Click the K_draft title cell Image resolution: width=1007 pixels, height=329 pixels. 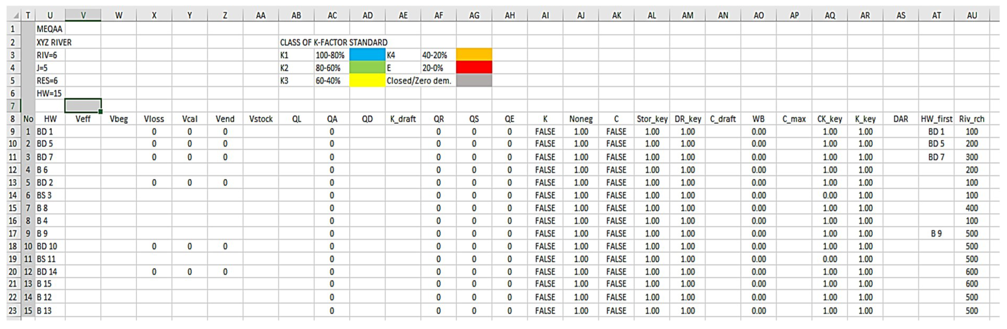[x=403, y=119]
